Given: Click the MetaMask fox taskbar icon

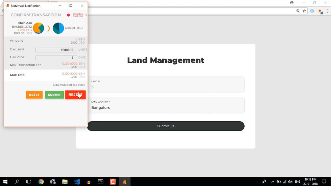Looking at the screenshot, I should [124, 182].
